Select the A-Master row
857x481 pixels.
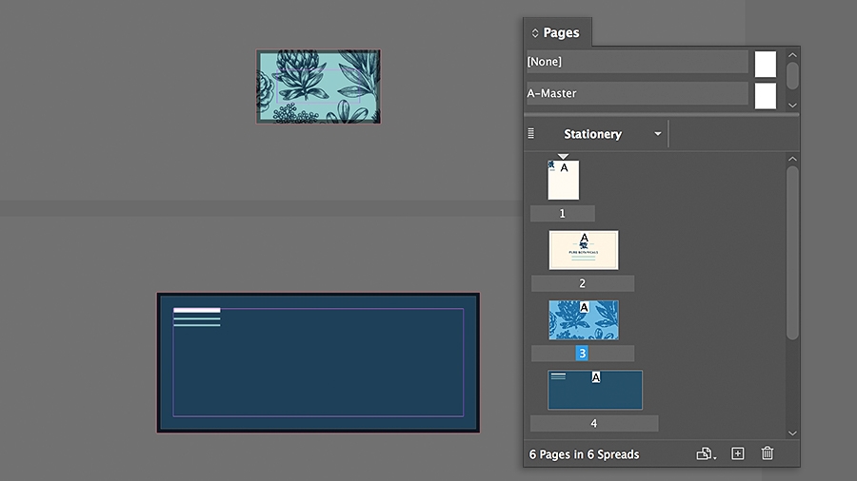(637, 93)
